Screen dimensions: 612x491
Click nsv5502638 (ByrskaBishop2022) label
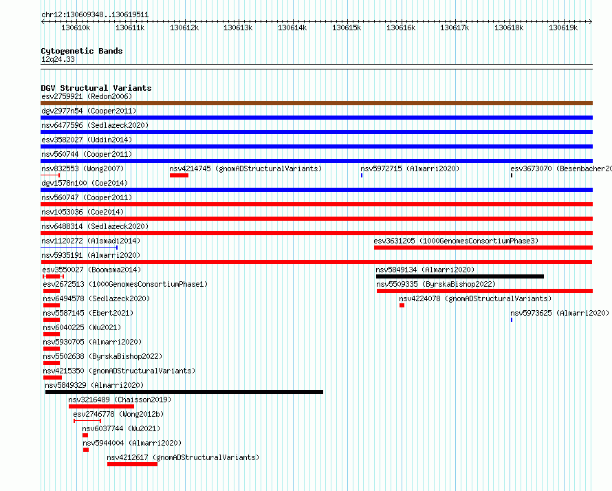[102, 356]
